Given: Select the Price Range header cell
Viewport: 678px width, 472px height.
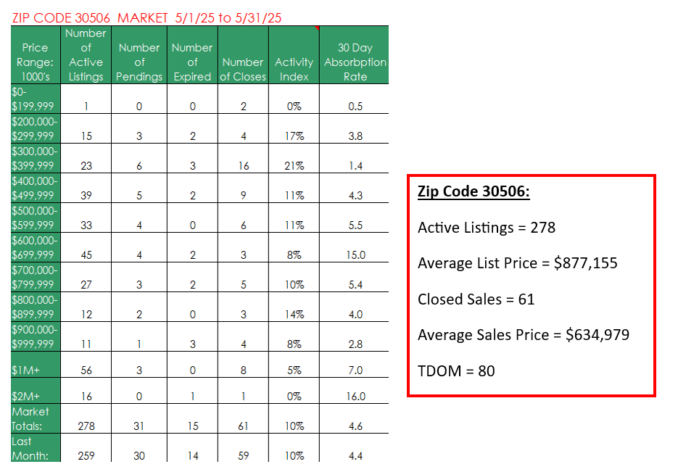Looking at the screenshot, I should [36, 55].
